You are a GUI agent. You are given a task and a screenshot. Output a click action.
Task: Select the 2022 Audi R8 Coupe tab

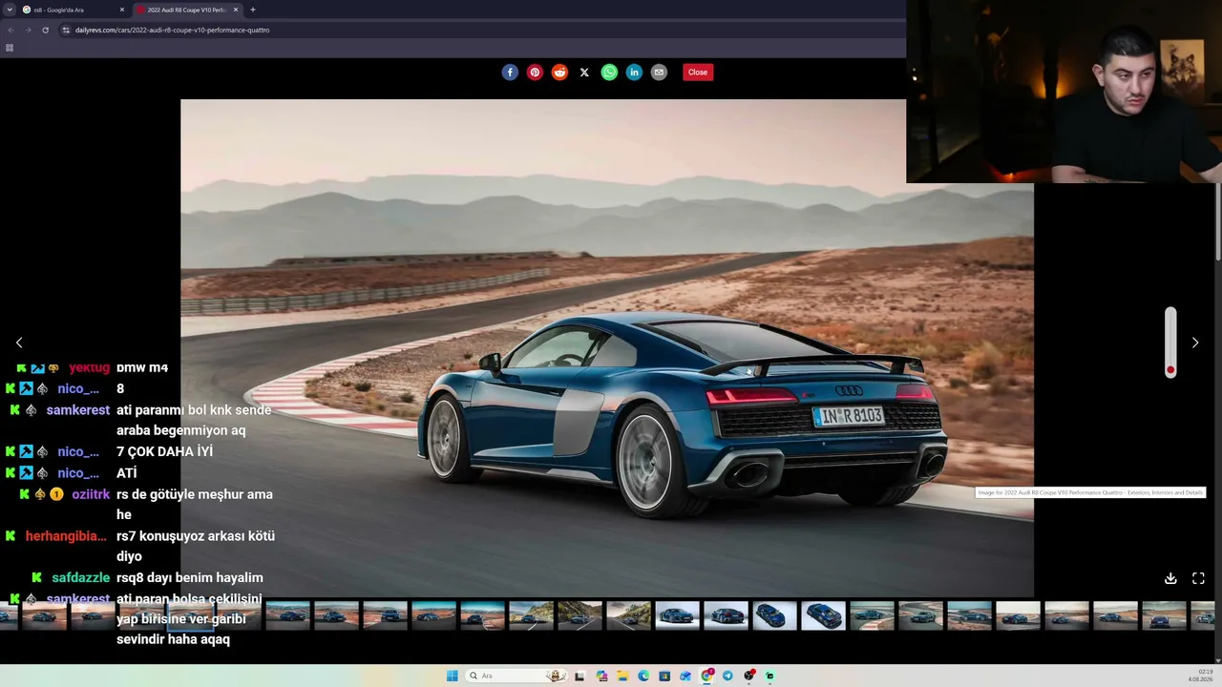point(188,10)
